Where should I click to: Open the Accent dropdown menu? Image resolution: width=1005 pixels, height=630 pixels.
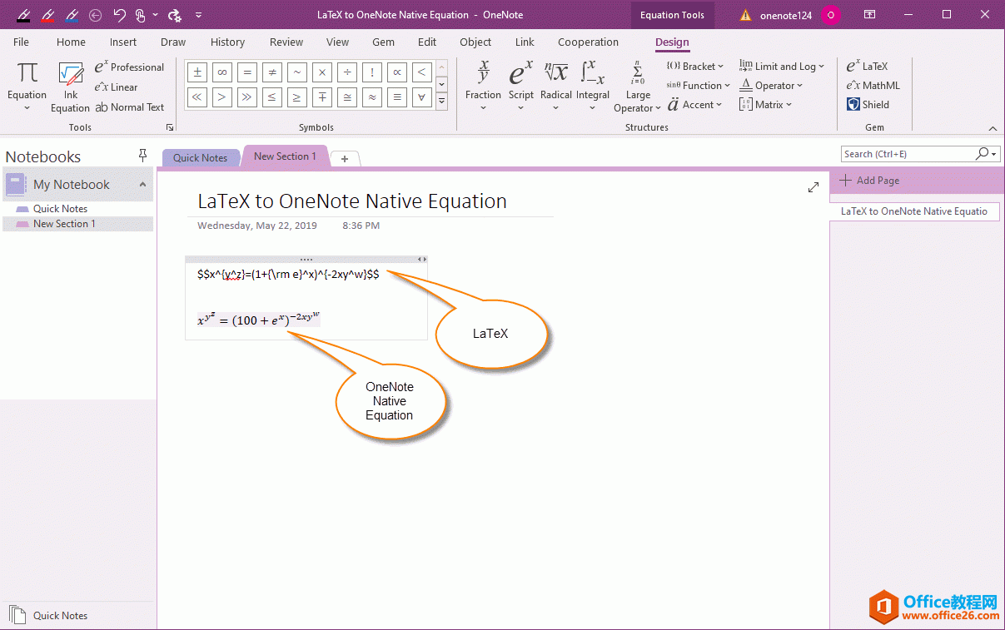[x=696, y=104]
